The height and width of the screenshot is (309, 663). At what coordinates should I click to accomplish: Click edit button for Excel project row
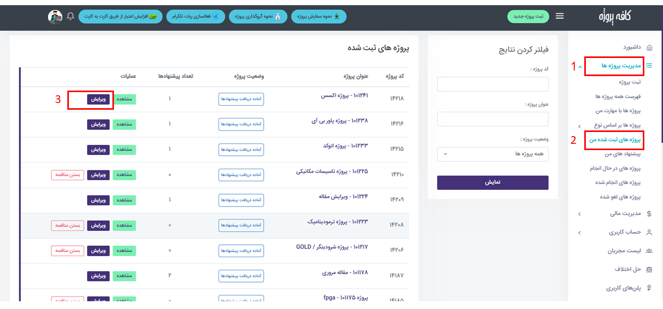[x=98, y=99]
